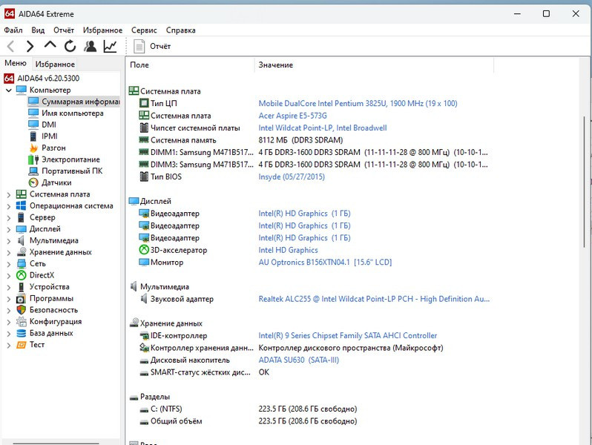
Task: Open the Сервис menu
Action: pyautogui.click(x=144, y=30)
